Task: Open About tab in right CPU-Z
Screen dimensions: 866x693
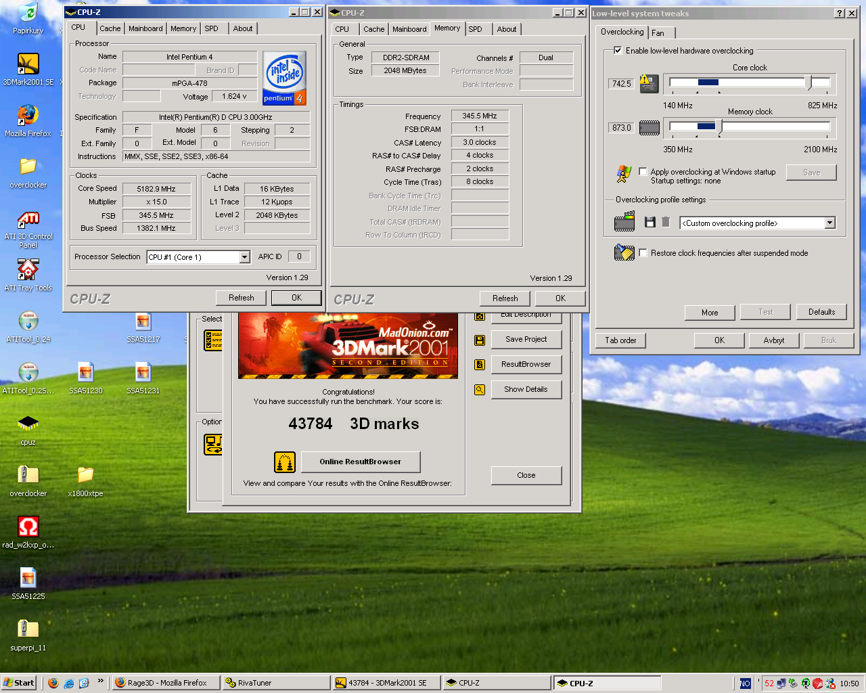Action: coord(507,29)
